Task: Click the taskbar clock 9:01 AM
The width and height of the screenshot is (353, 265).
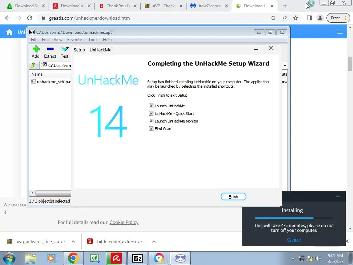Action: [335, 256]
